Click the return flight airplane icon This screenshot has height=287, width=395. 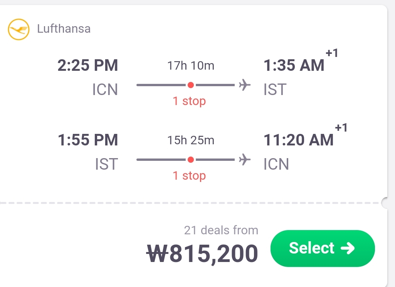244,159
